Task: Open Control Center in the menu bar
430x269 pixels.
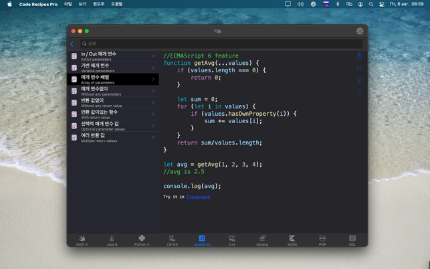Action: point(381,4)
